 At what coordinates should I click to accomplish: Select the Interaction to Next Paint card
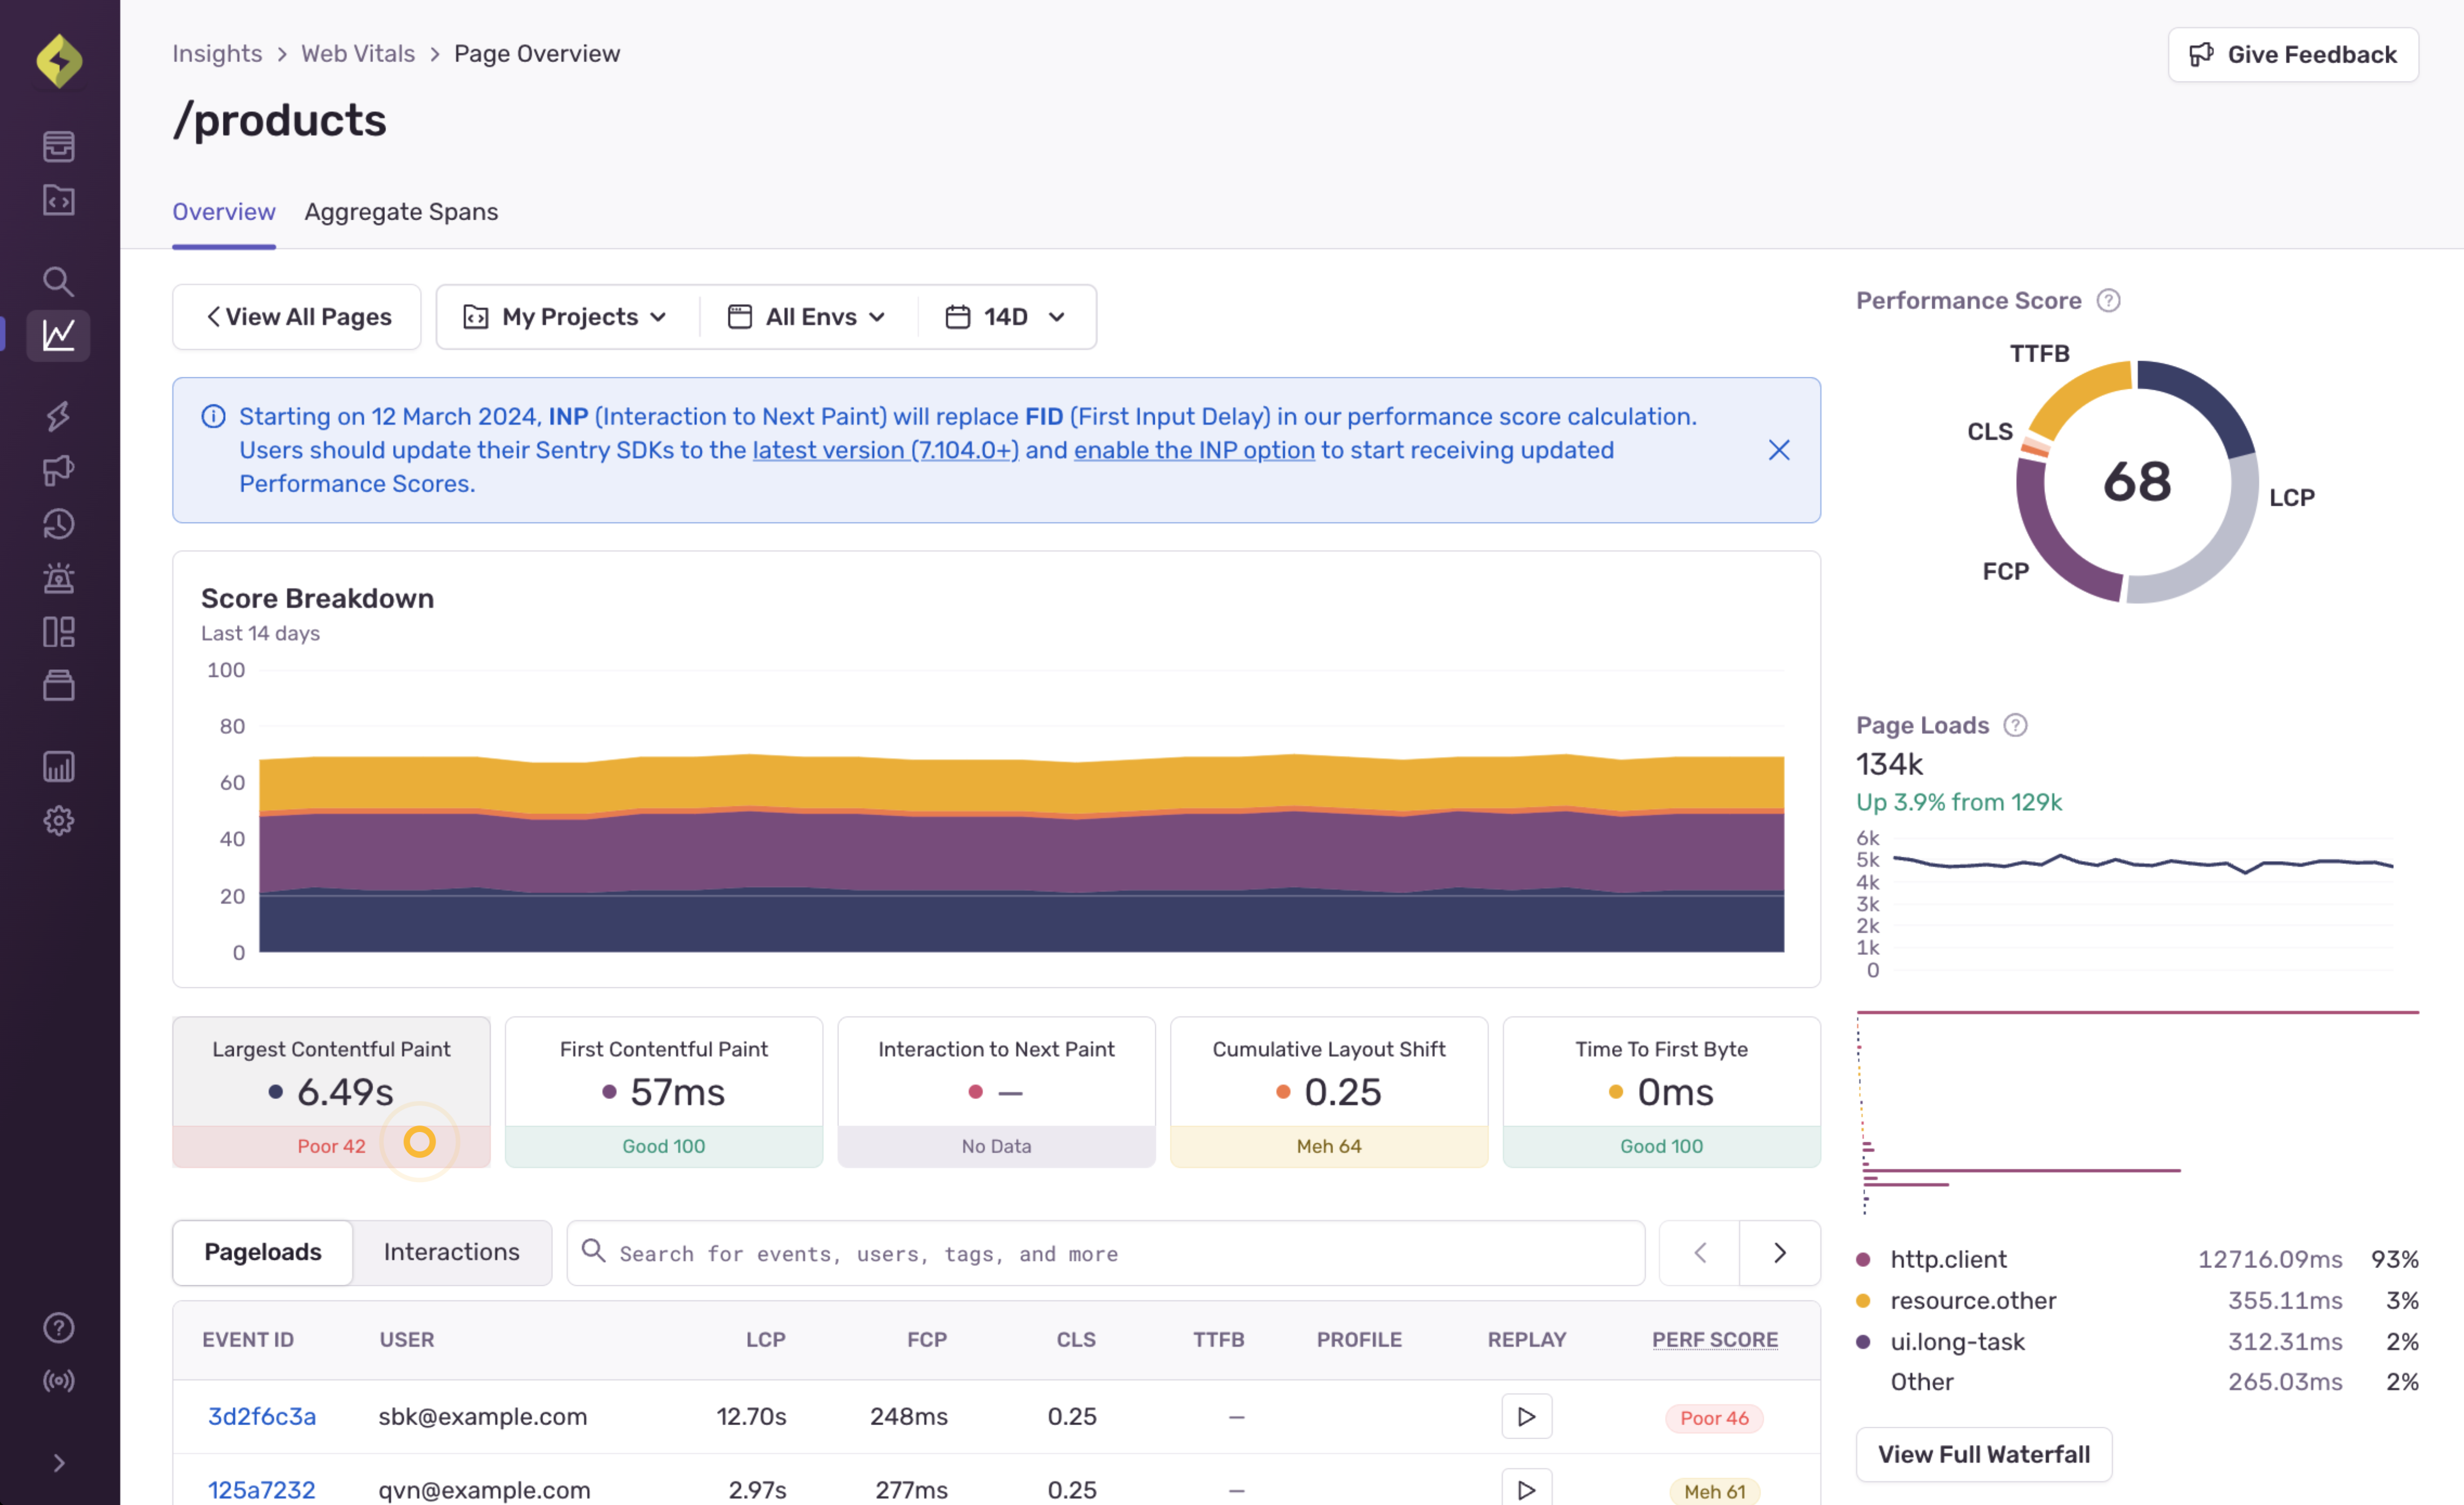pyautogui.click(x=996, y=1092)
